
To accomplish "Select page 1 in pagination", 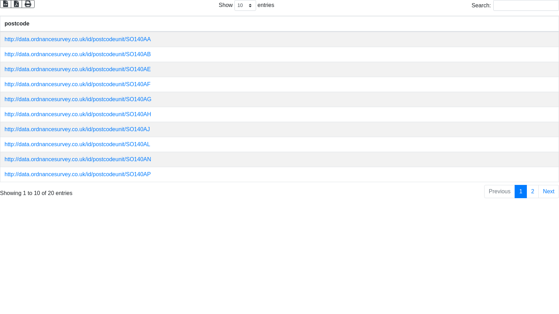I will tap(521, 192).
